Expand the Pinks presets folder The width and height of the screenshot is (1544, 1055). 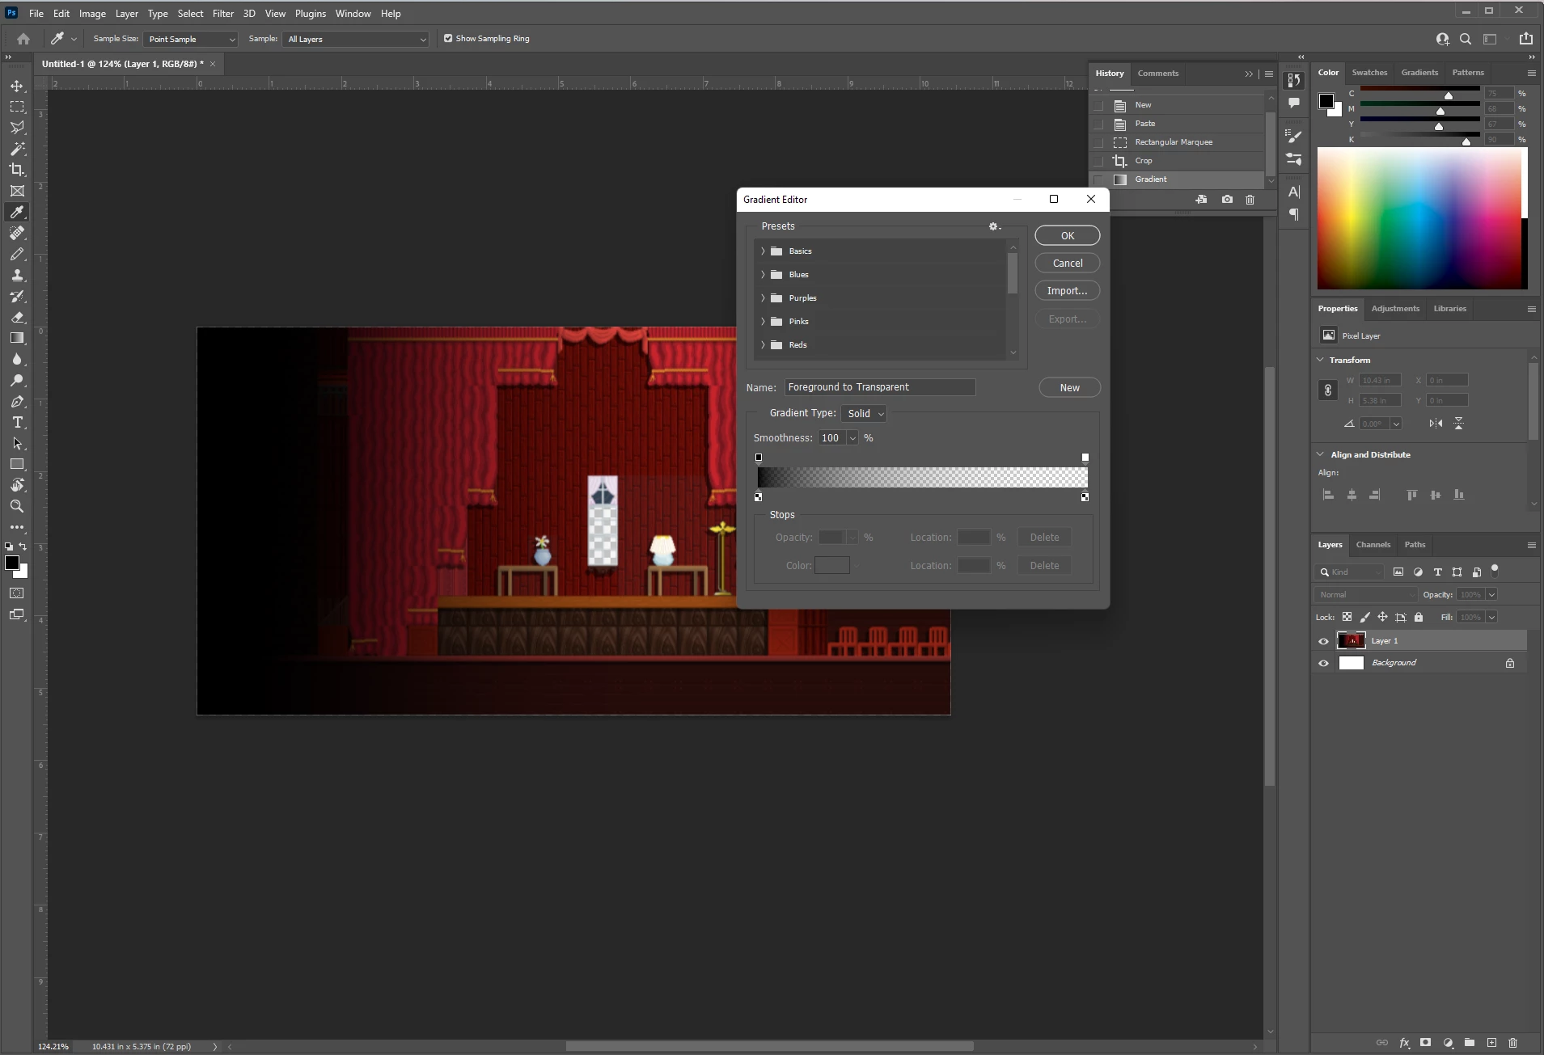pos(763,322)
